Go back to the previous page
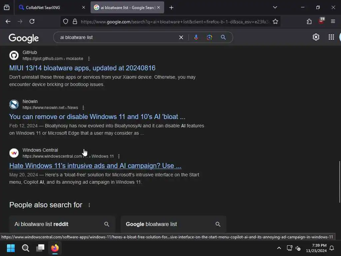Screen dimensions: 341x256 8,21
